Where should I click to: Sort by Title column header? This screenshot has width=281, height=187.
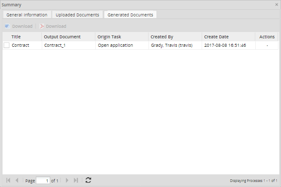tap(16, 37)
